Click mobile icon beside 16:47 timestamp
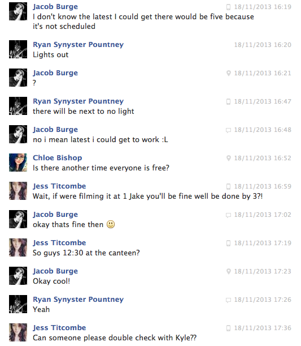 coord(228,101)
